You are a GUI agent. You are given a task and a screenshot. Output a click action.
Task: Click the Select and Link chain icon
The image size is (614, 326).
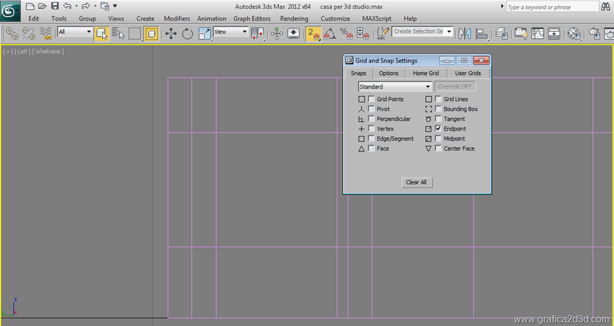click(12, 34)
